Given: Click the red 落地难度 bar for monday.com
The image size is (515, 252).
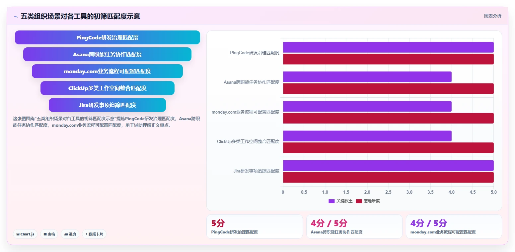Looking at the screenshot, I should point(388,118).
